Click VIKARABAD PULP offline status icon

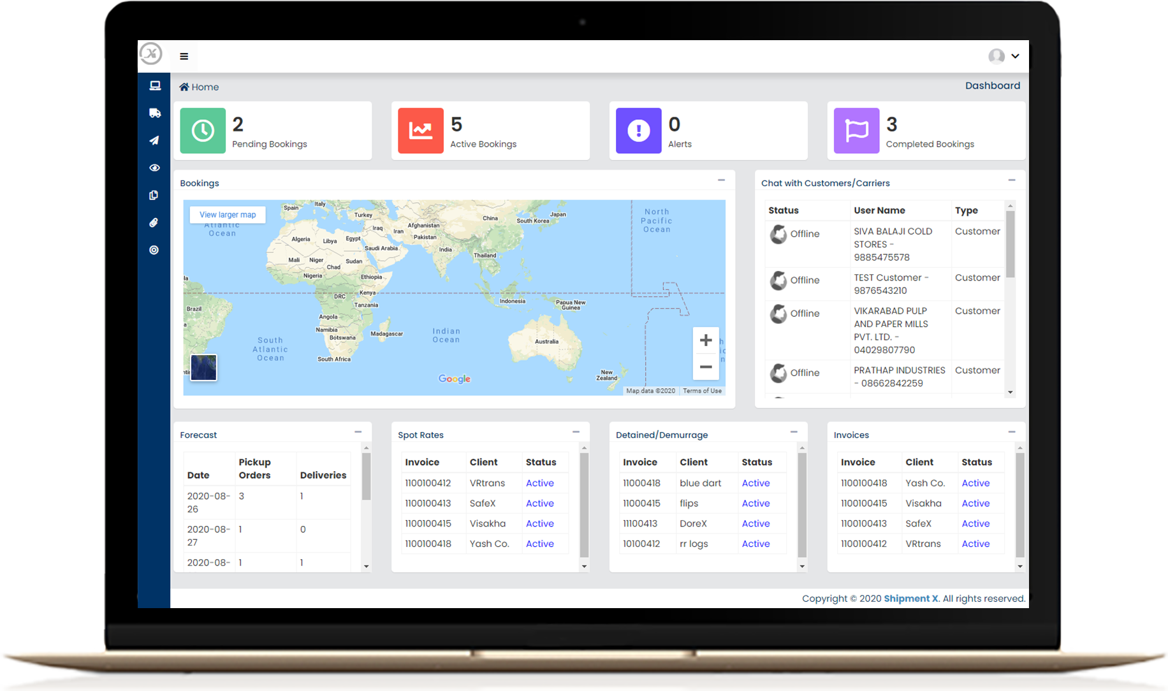click(778, 314)
